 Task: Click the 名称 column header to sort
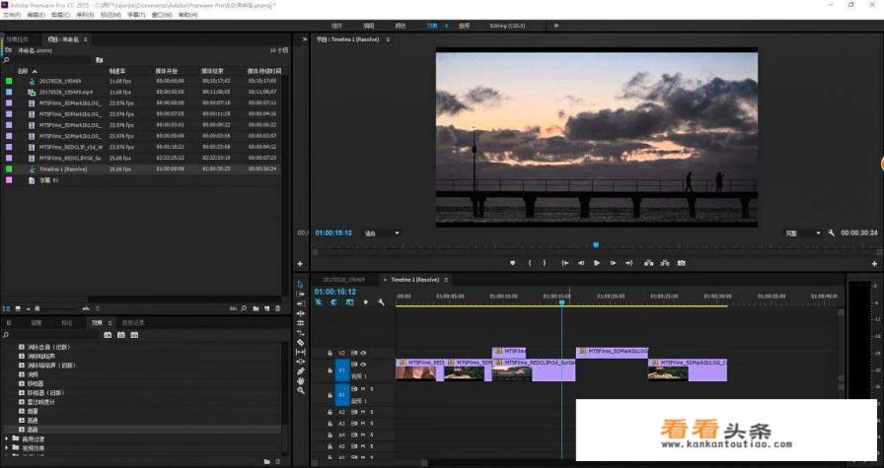(24, 71)
